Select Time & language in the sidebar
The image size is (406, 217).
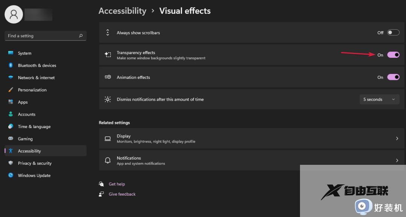click(34, 127)
